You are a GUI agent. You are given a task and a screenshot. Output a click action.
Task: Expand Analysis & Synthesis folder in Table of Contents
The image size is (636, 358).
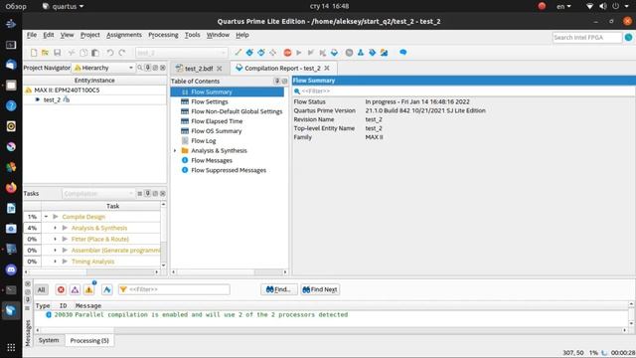pos(175,150)
